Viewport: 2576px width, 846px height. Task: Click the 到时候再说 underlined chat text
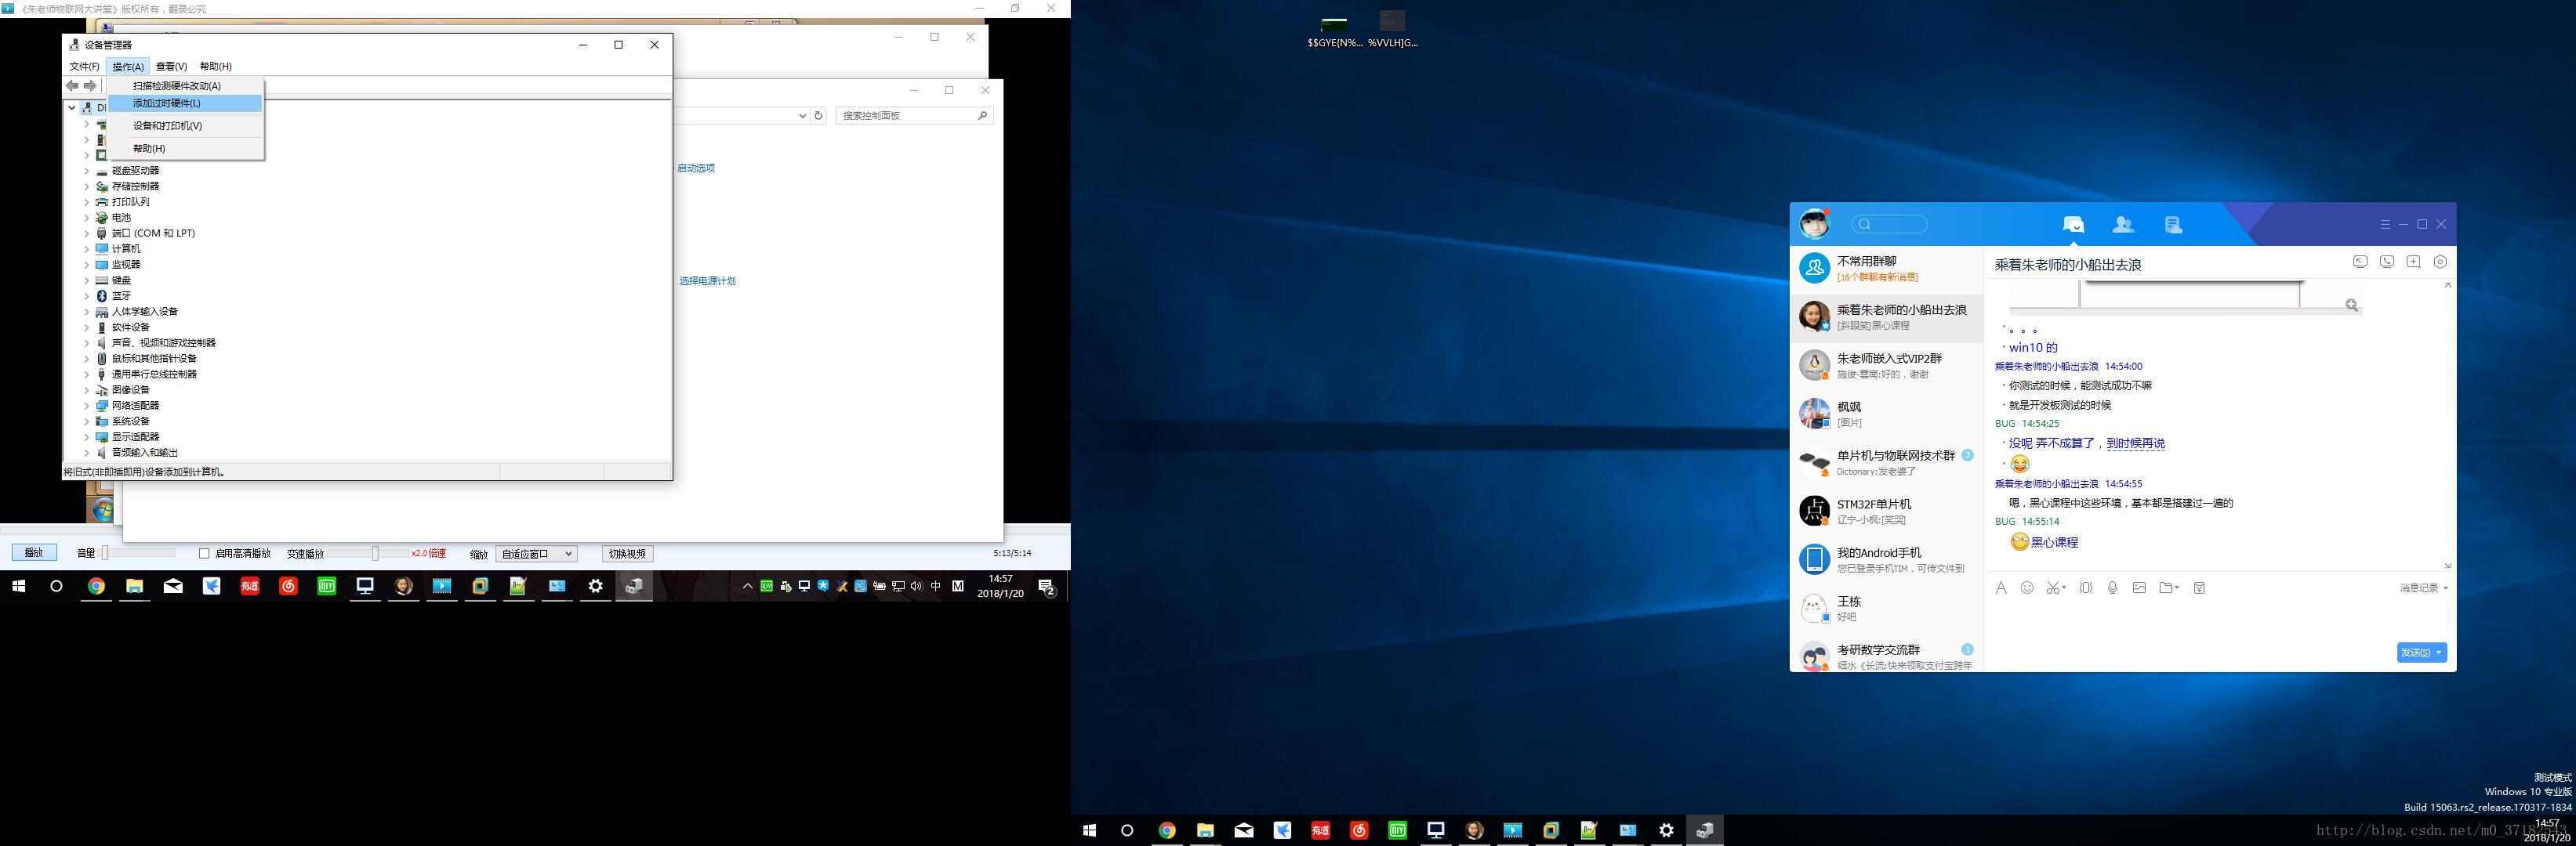2135,443
